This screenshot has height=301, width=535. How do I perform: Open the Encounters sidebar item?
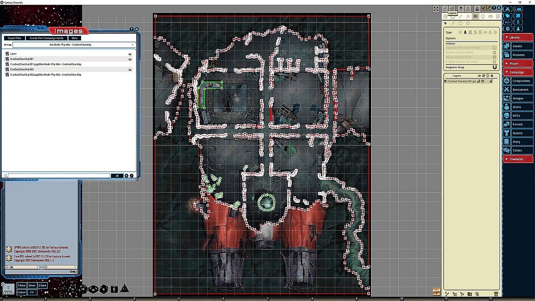(x=518, y=89)
